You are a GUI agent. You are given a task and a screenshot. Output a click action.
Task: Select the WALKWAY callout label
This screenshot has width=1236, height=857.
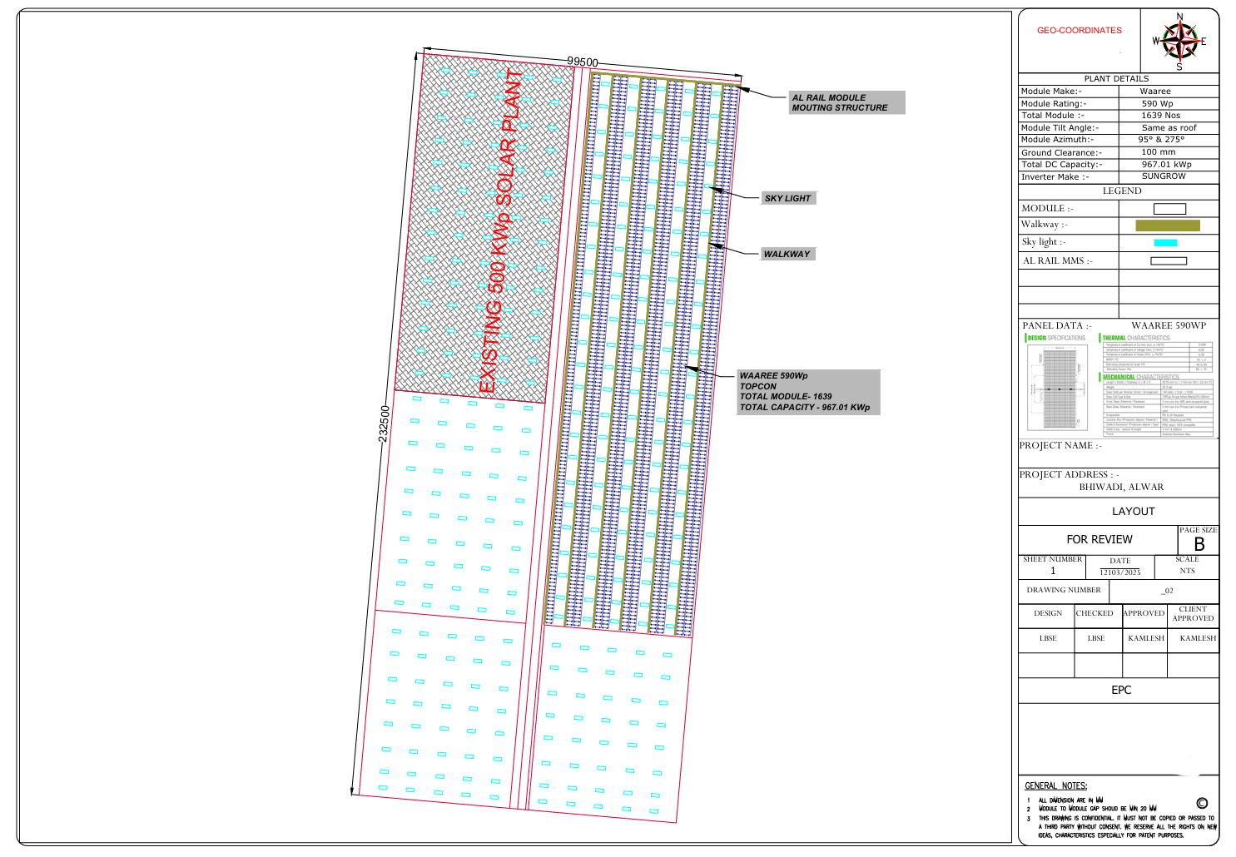tap(787, 254)
